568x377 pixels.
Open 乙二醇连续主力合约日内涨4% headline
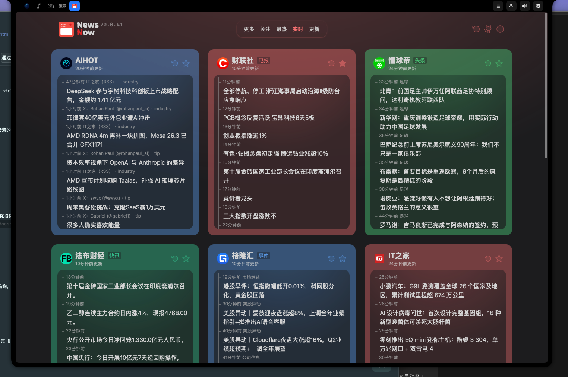[x=127, y=317]
